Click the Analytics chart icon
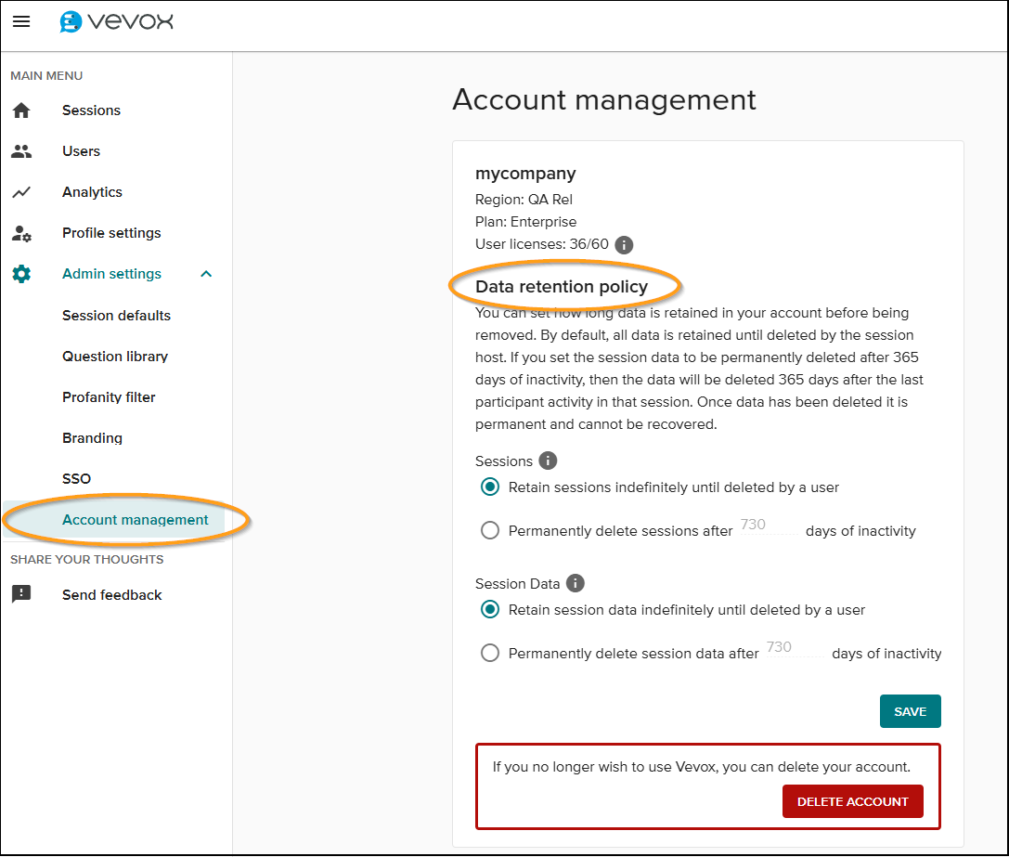The width and height of the screenshot is (1009, 857). click(x=21, y=192)
